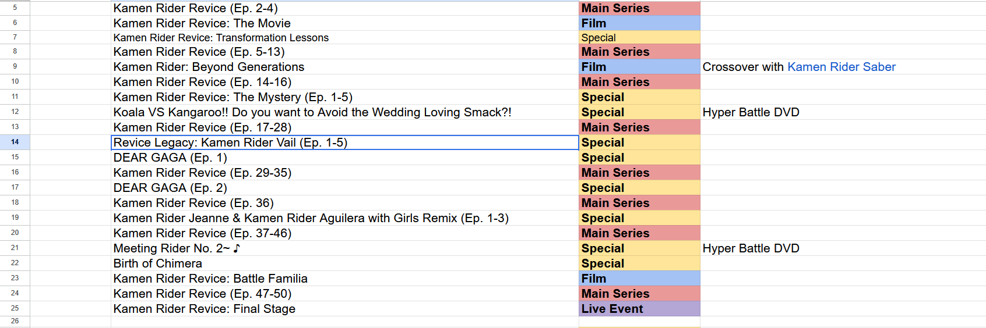986x328 pixels.
Task: Open the Kamen Rider Saber link
Action: pos(841,67)
